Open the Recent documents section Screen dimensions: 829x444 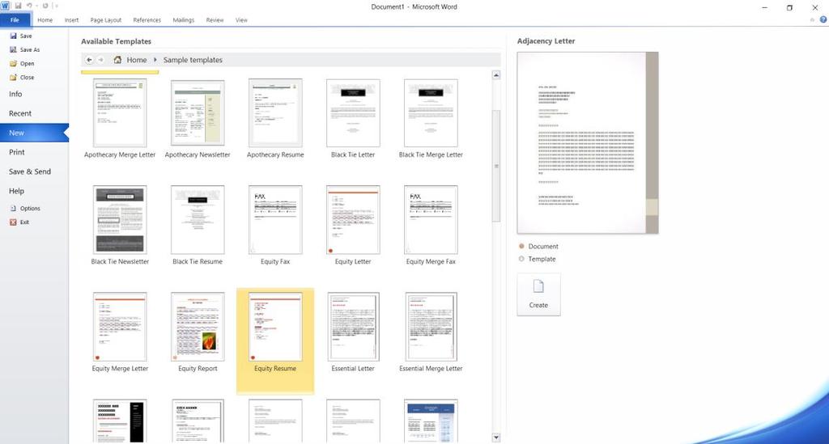point(20,113)
